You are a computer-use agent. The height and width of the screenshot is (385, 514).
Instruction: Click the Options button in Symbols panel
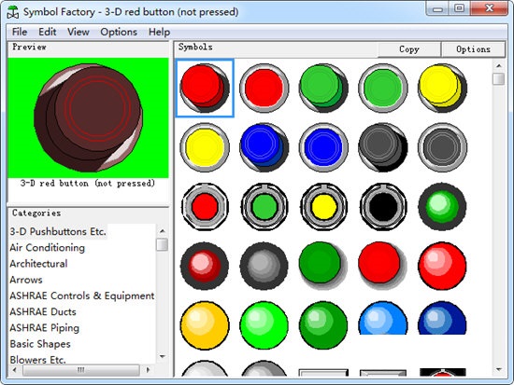pyautogui.click(x=473, y=49)
